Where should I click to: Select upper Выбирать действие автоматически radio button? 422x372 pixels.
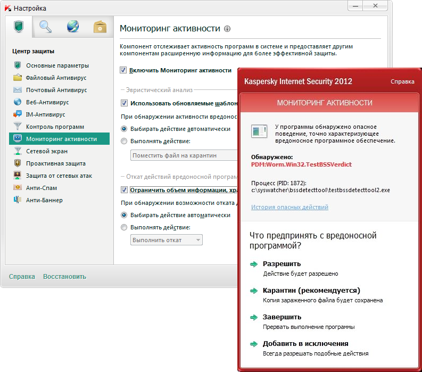124,129
